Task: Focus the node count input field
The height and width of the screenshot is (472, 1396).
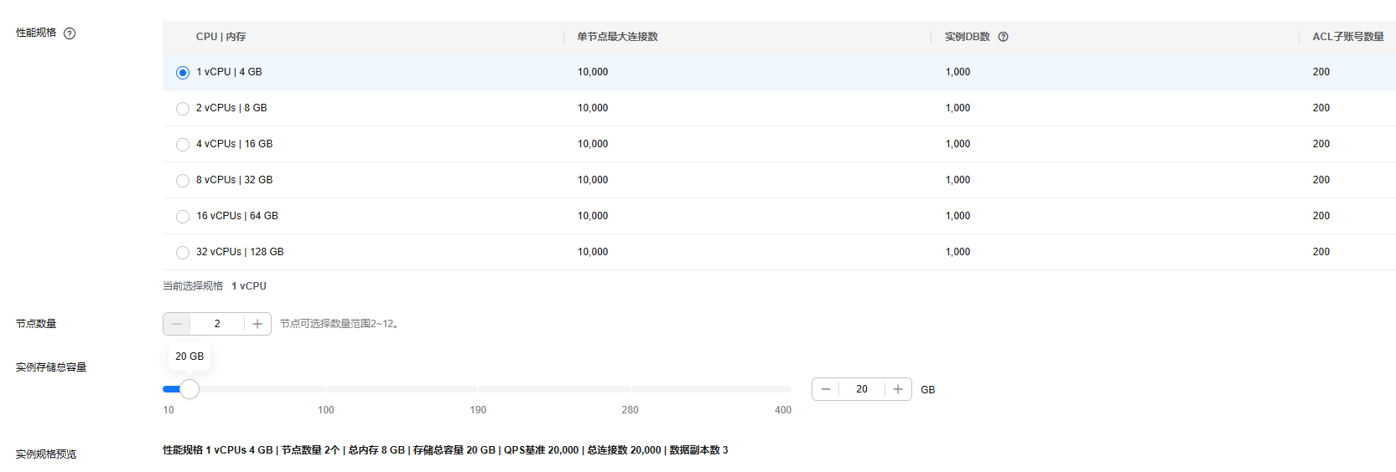Action: pos(217,324)
